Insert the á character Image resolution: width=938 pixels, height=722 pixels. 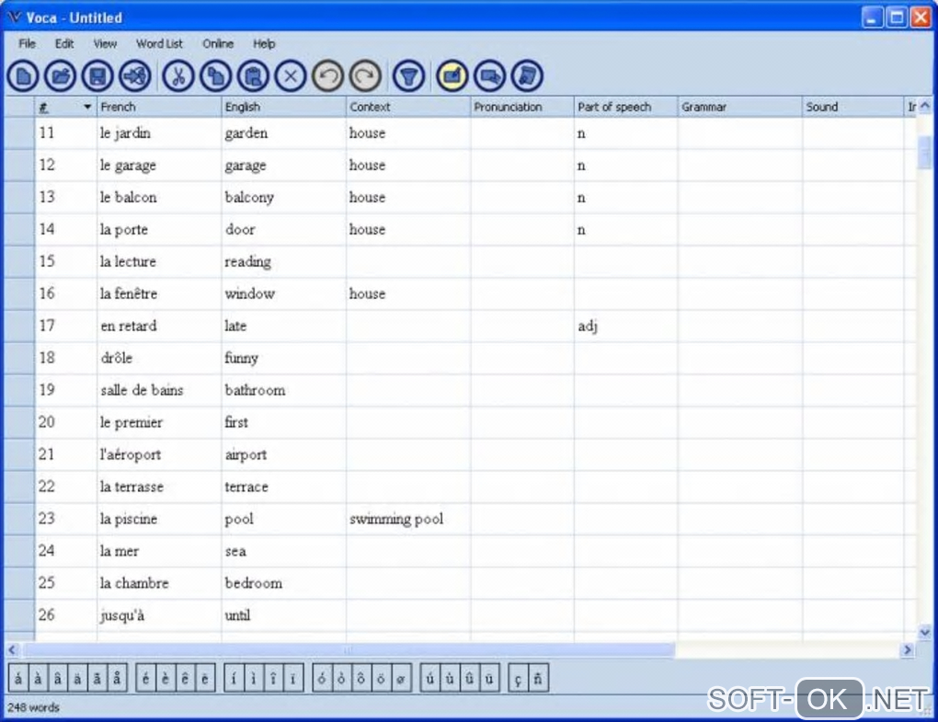coord(18,679)
